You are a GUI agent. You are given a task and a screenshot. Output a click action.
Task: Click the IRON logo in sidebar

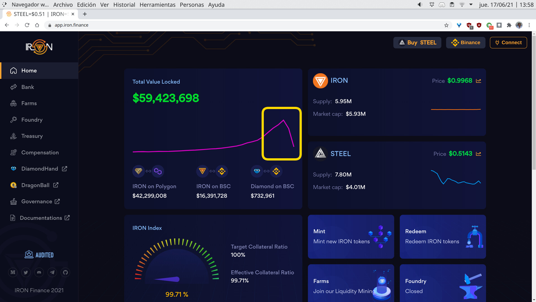click(x=39, y=47)
